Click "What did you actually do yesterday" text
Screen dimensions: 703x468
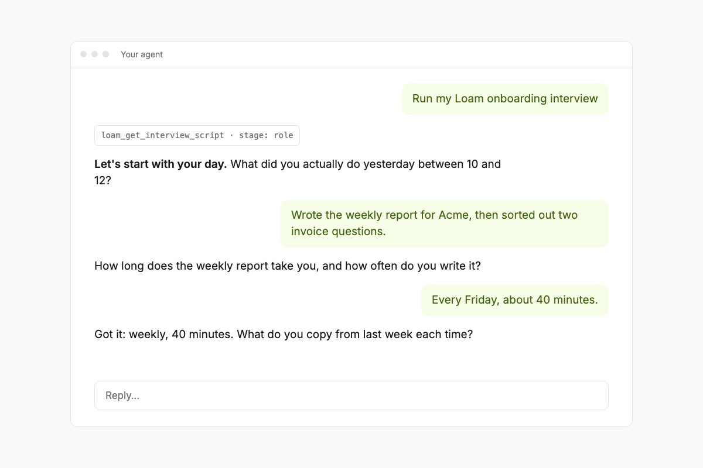click(x=323, y=164)
